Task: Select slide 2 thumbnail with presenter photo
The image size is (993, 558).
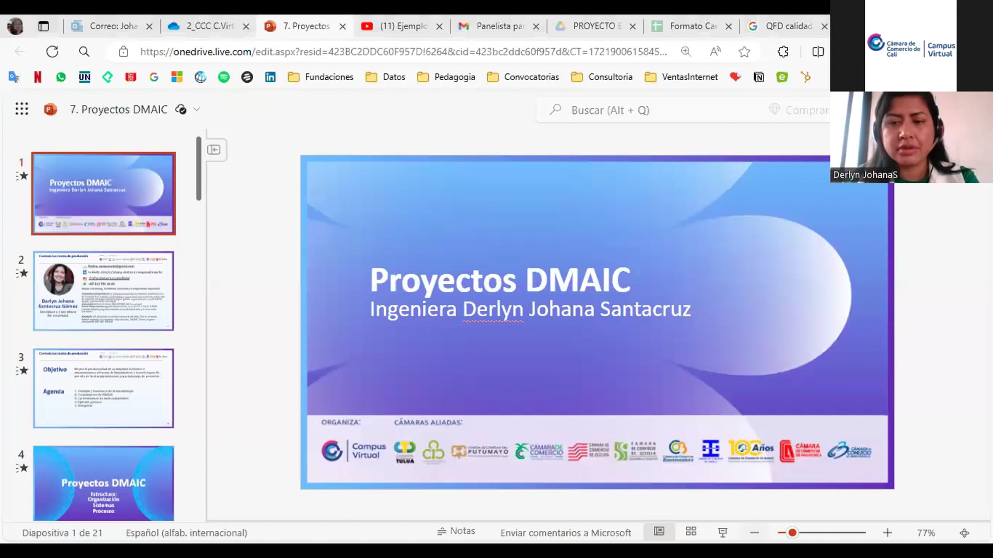Action: tap(103, 291)
